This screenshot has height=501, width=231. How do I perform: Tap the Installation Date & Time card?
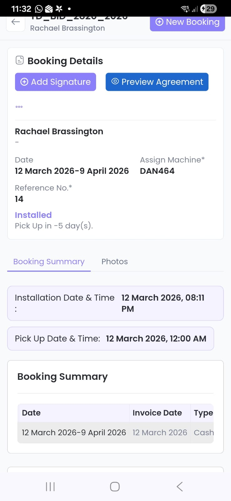[115, 303]
